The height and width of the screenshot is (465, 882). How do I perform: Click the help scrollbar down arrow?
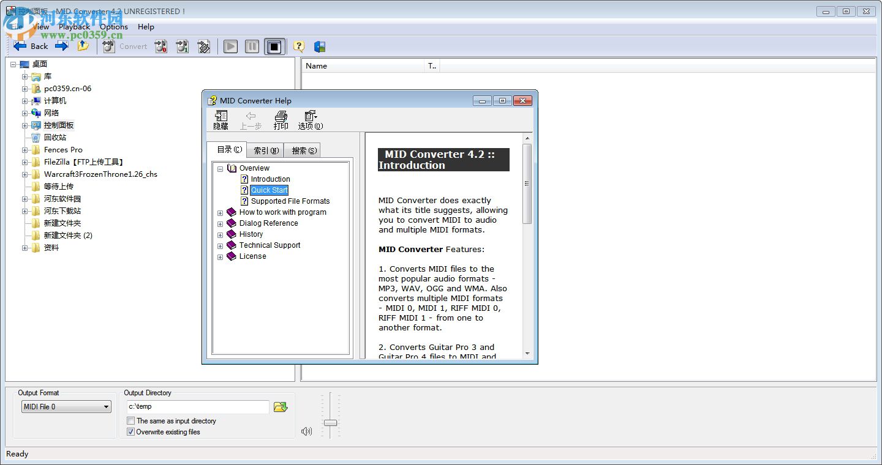click(x=527, y=354)
